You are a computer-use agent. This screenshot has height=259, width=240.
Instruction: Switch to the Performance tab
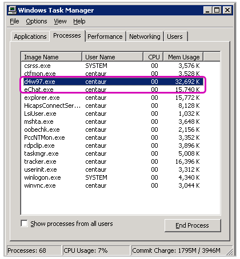105,37
